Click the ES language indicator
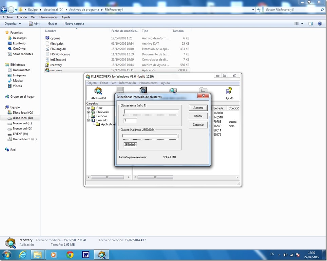The image size is (327, 261). pos(272,254)
